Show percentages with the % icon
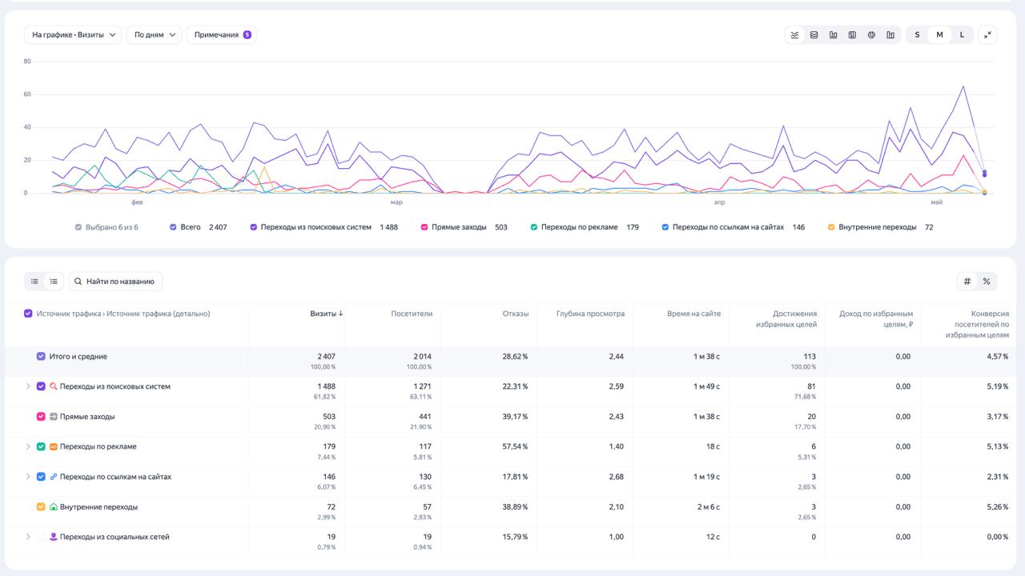Screen dimensions: 1025x576 987,281
